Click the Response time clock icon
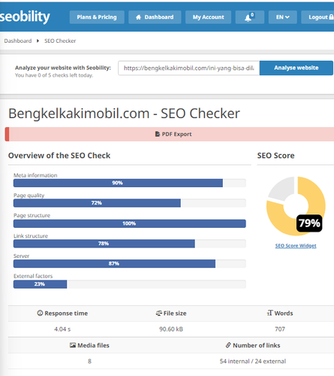Screen dimensions: 334x376 pos(40,313)
